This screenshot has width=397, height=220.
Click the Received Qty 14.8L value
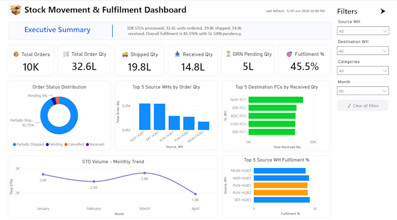tap(193, 67)
